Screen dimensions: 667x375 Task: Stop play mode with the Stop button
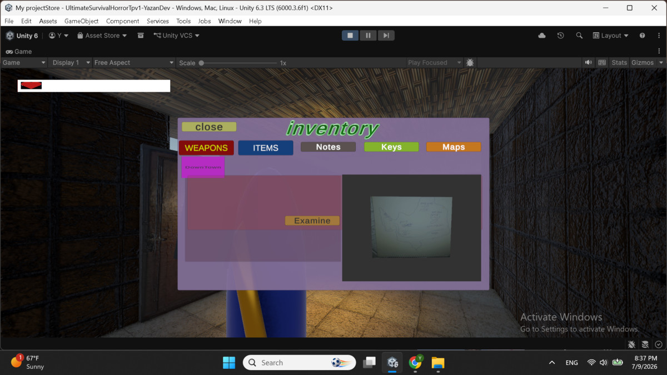click(350, 36)
